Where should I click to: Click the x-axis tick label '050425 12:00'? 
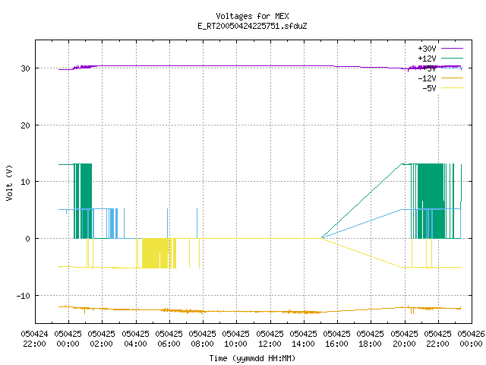pos(270,339)
